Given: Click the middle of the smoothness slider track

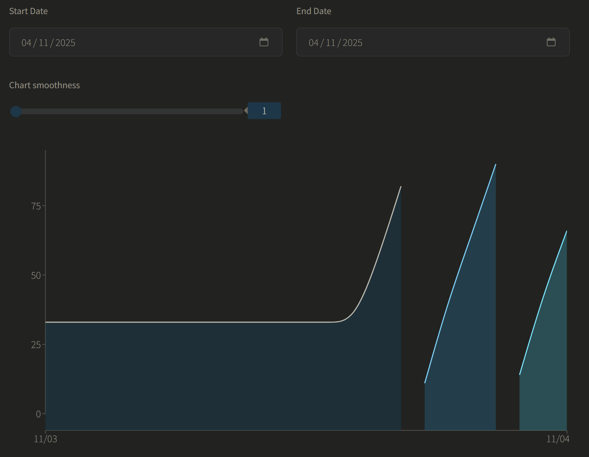Looking at the screenshot, I should point(127,111).
